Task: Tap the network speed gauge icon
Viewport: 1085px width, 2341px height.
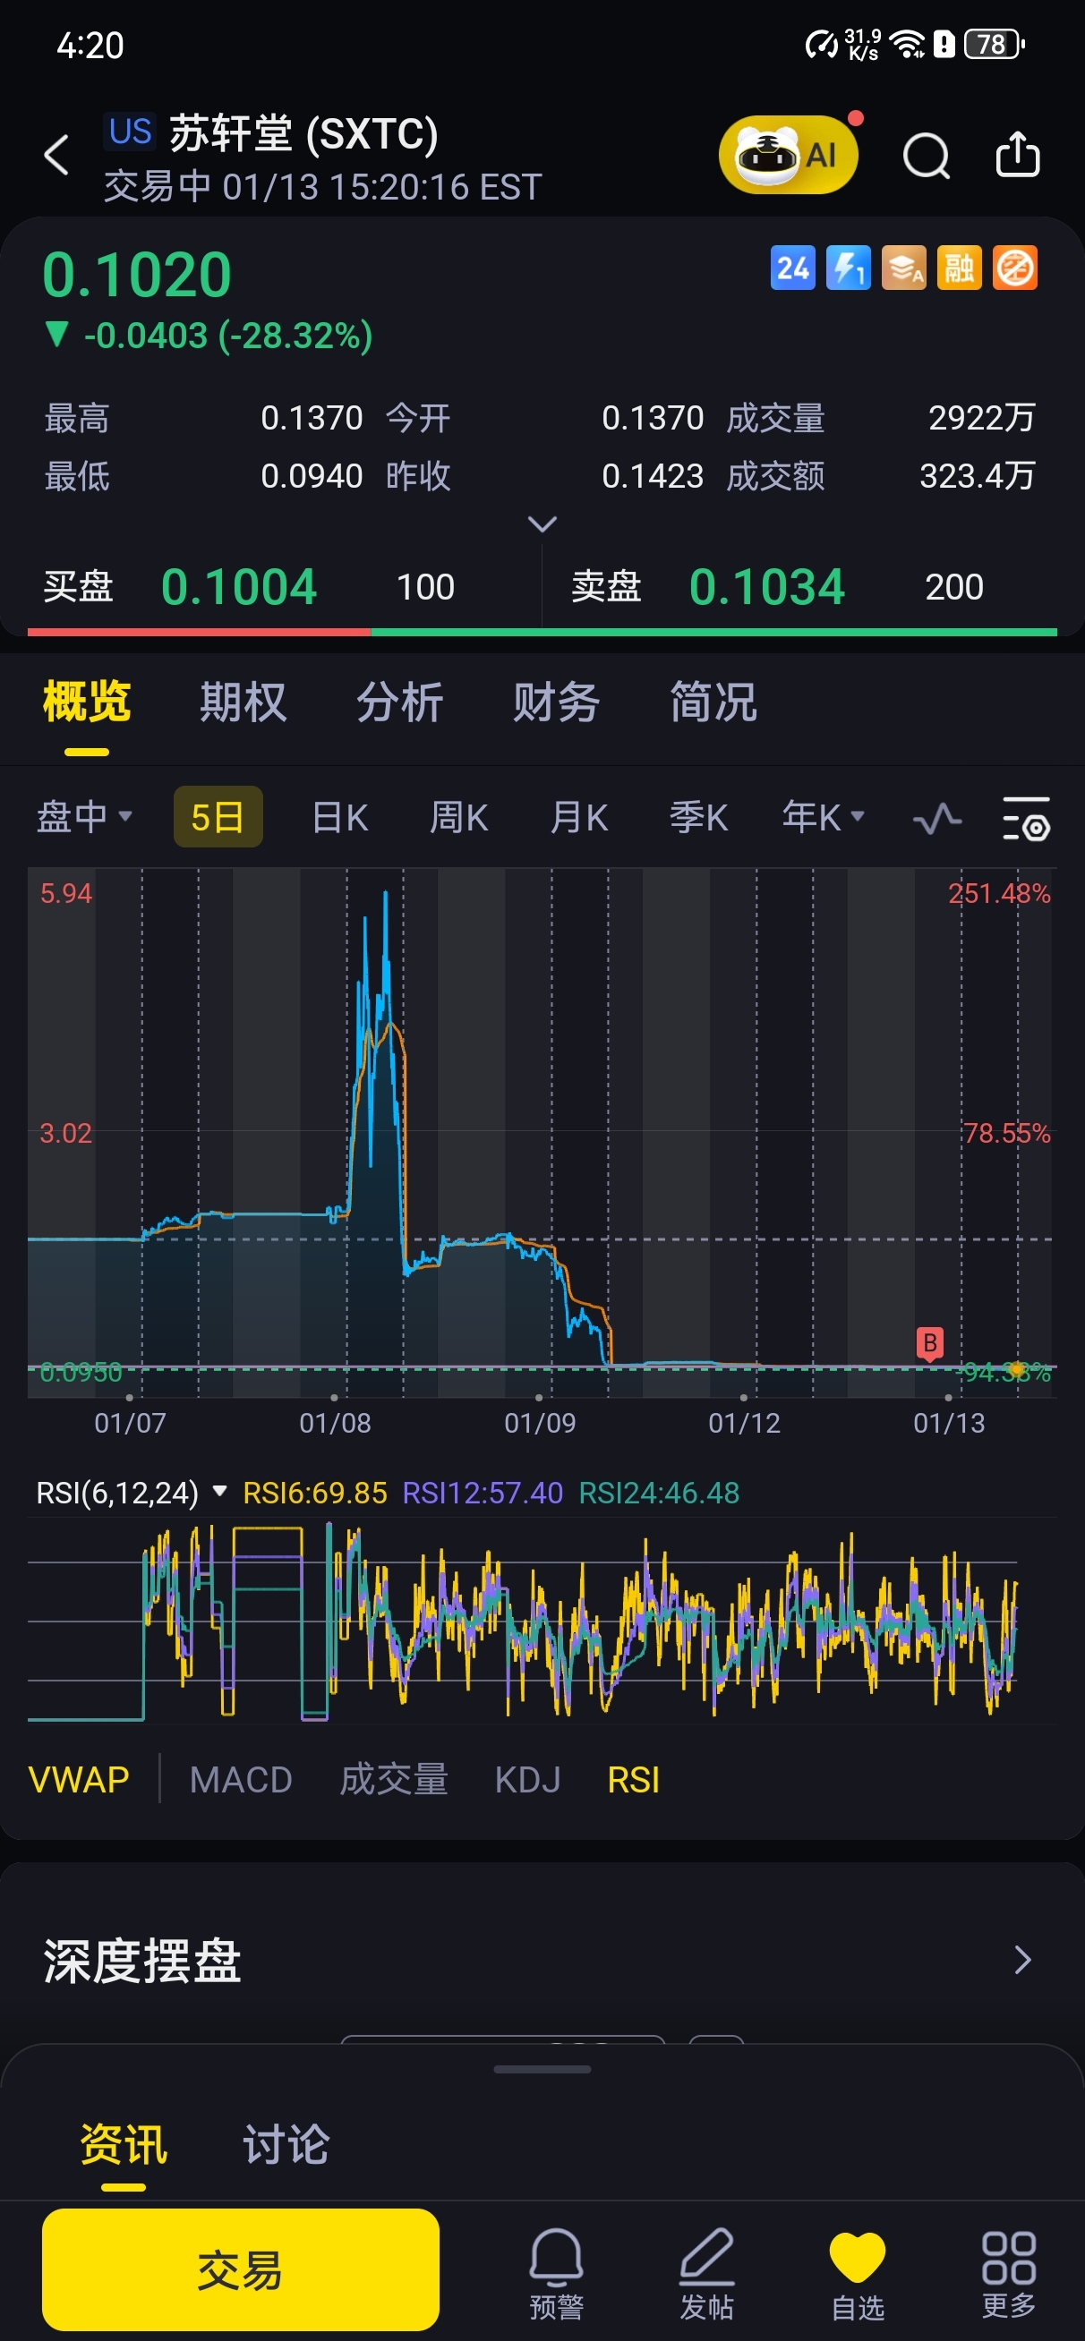Action: point(822,44)
